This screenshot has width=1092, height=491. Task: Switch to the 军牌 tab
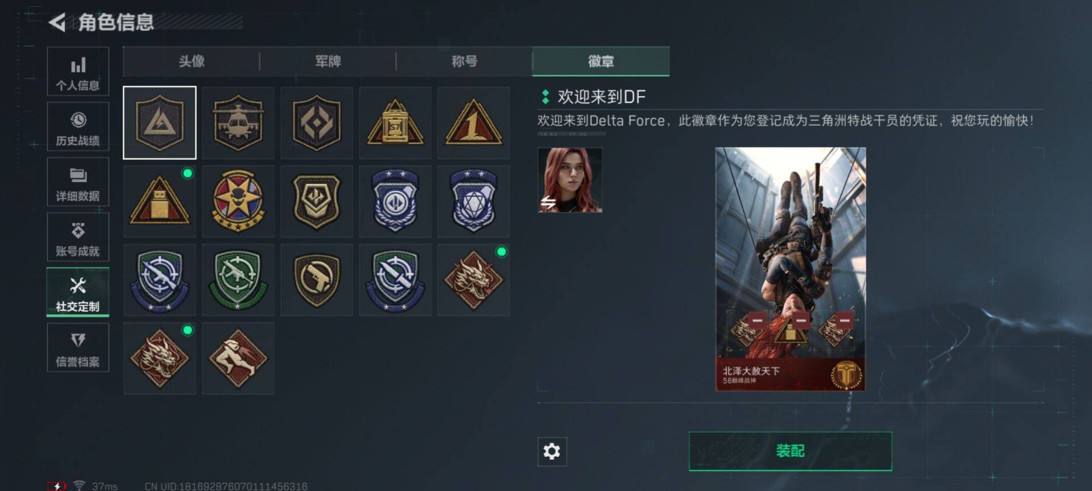pos(328,61)
